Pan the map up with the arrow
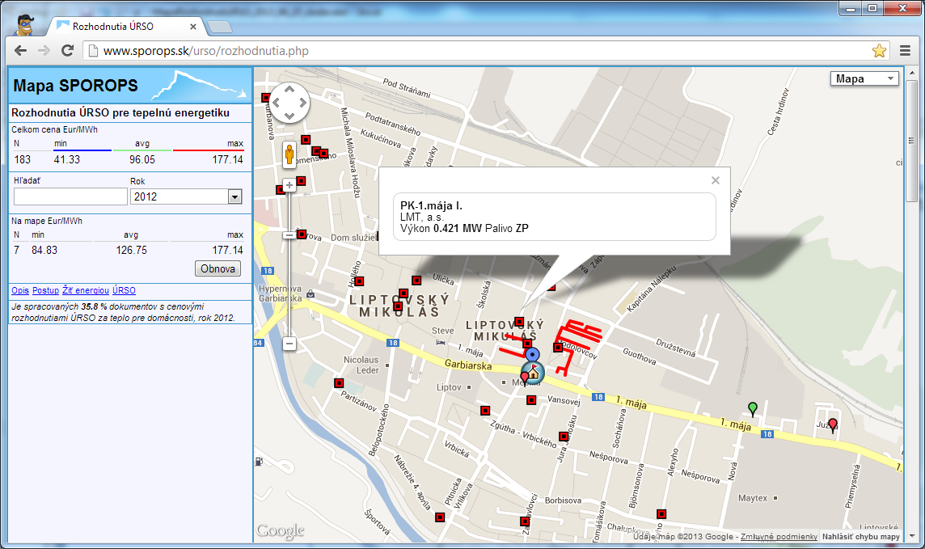Screen dimensions: 925x549 coord(289,89)
